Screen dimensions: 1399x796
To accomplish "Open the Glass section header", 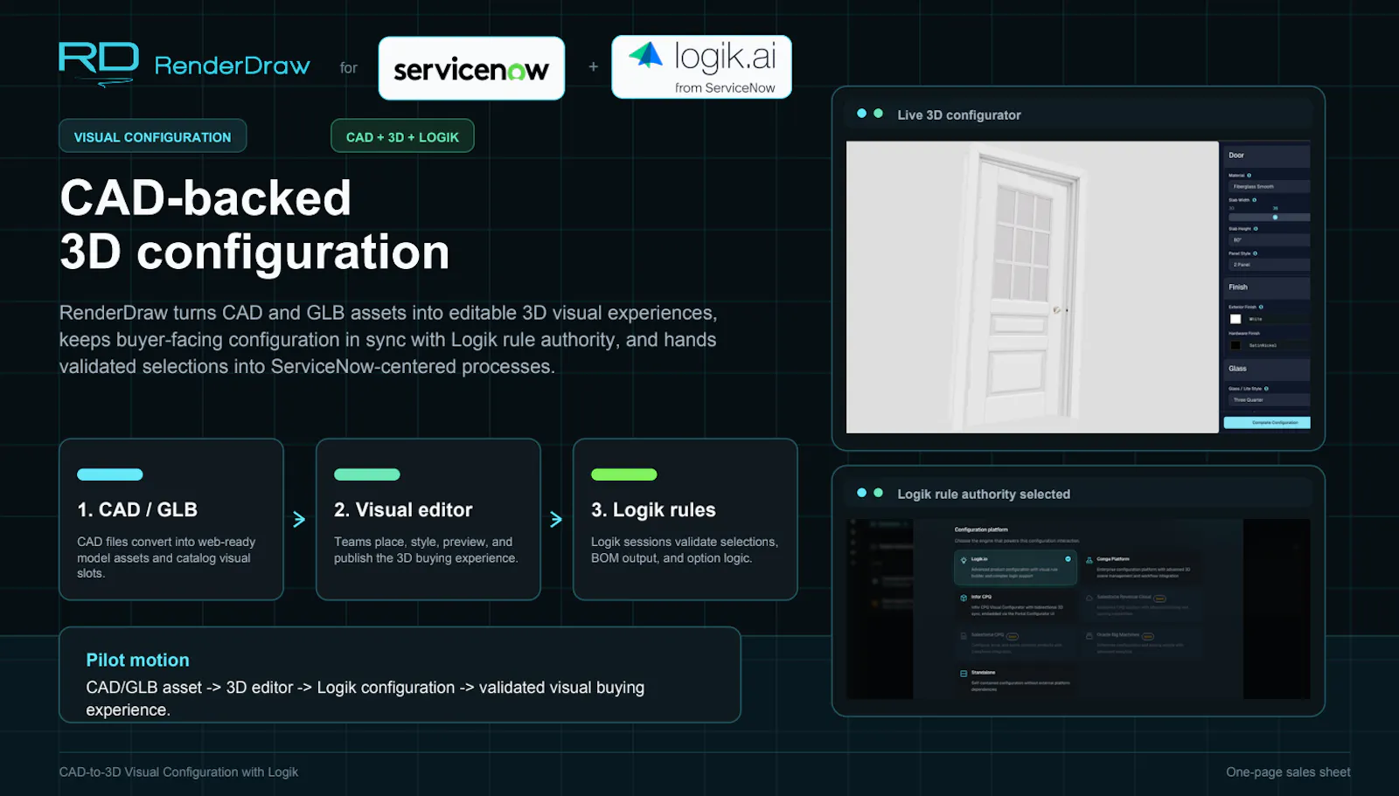I will (x=1267, y=369).
